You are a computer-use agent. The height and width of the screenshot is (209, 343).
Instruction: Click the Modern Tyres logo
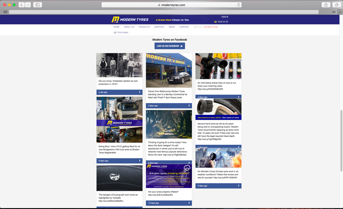point(130,20)
